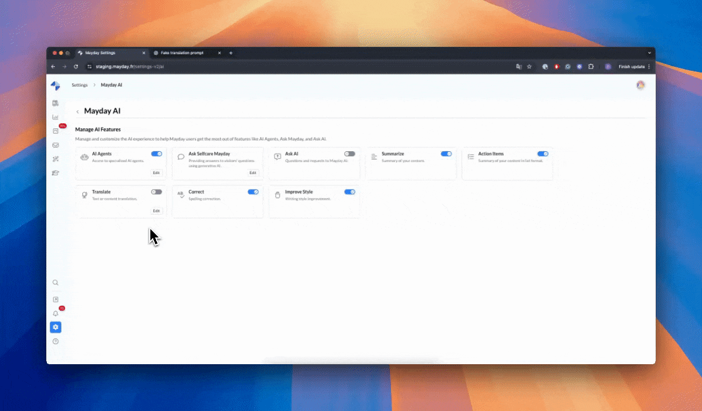702x411 pixels.
Task: Enable the Ask AI toggle
Action: coord(349,154)
